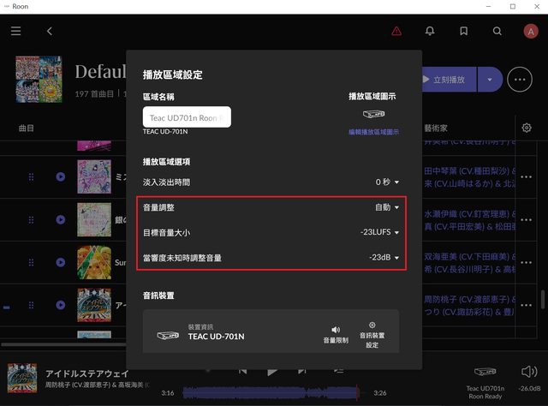Open volume control showing -26.0dB
Screen dimensions: 548x406
[x=528, y=372]
